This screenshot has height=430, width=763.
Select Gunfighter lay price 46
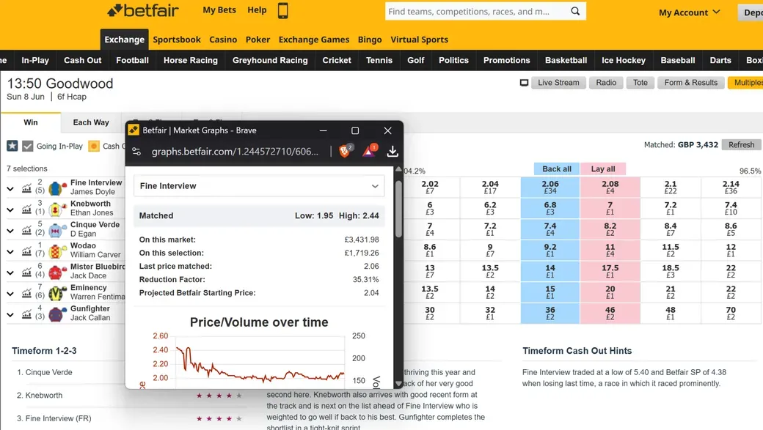tap(610, 313)
